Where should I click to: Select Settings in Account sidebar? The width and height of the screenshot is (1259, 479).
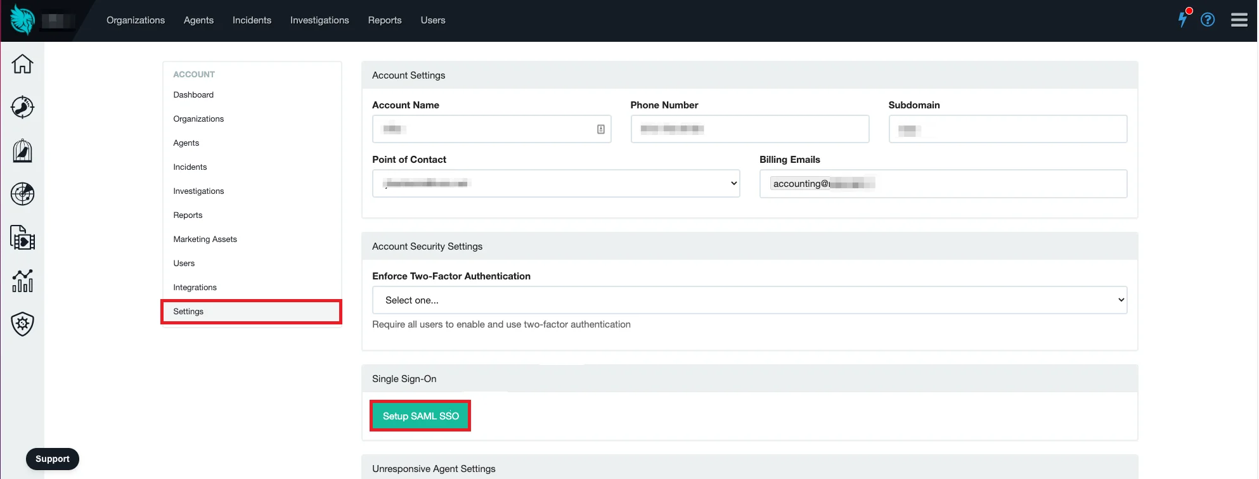[252, 311]
